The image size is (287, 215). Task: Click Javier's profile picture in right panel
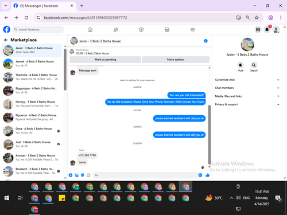click(247, 45)
